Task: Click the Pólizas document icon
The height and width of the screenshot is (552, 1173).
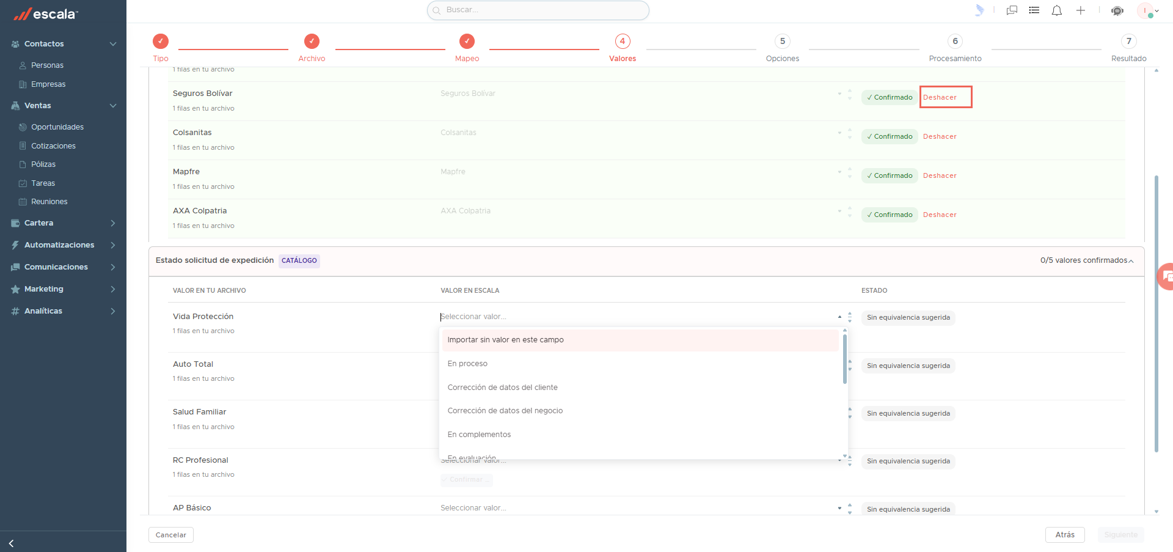Action: click(23, 164)
